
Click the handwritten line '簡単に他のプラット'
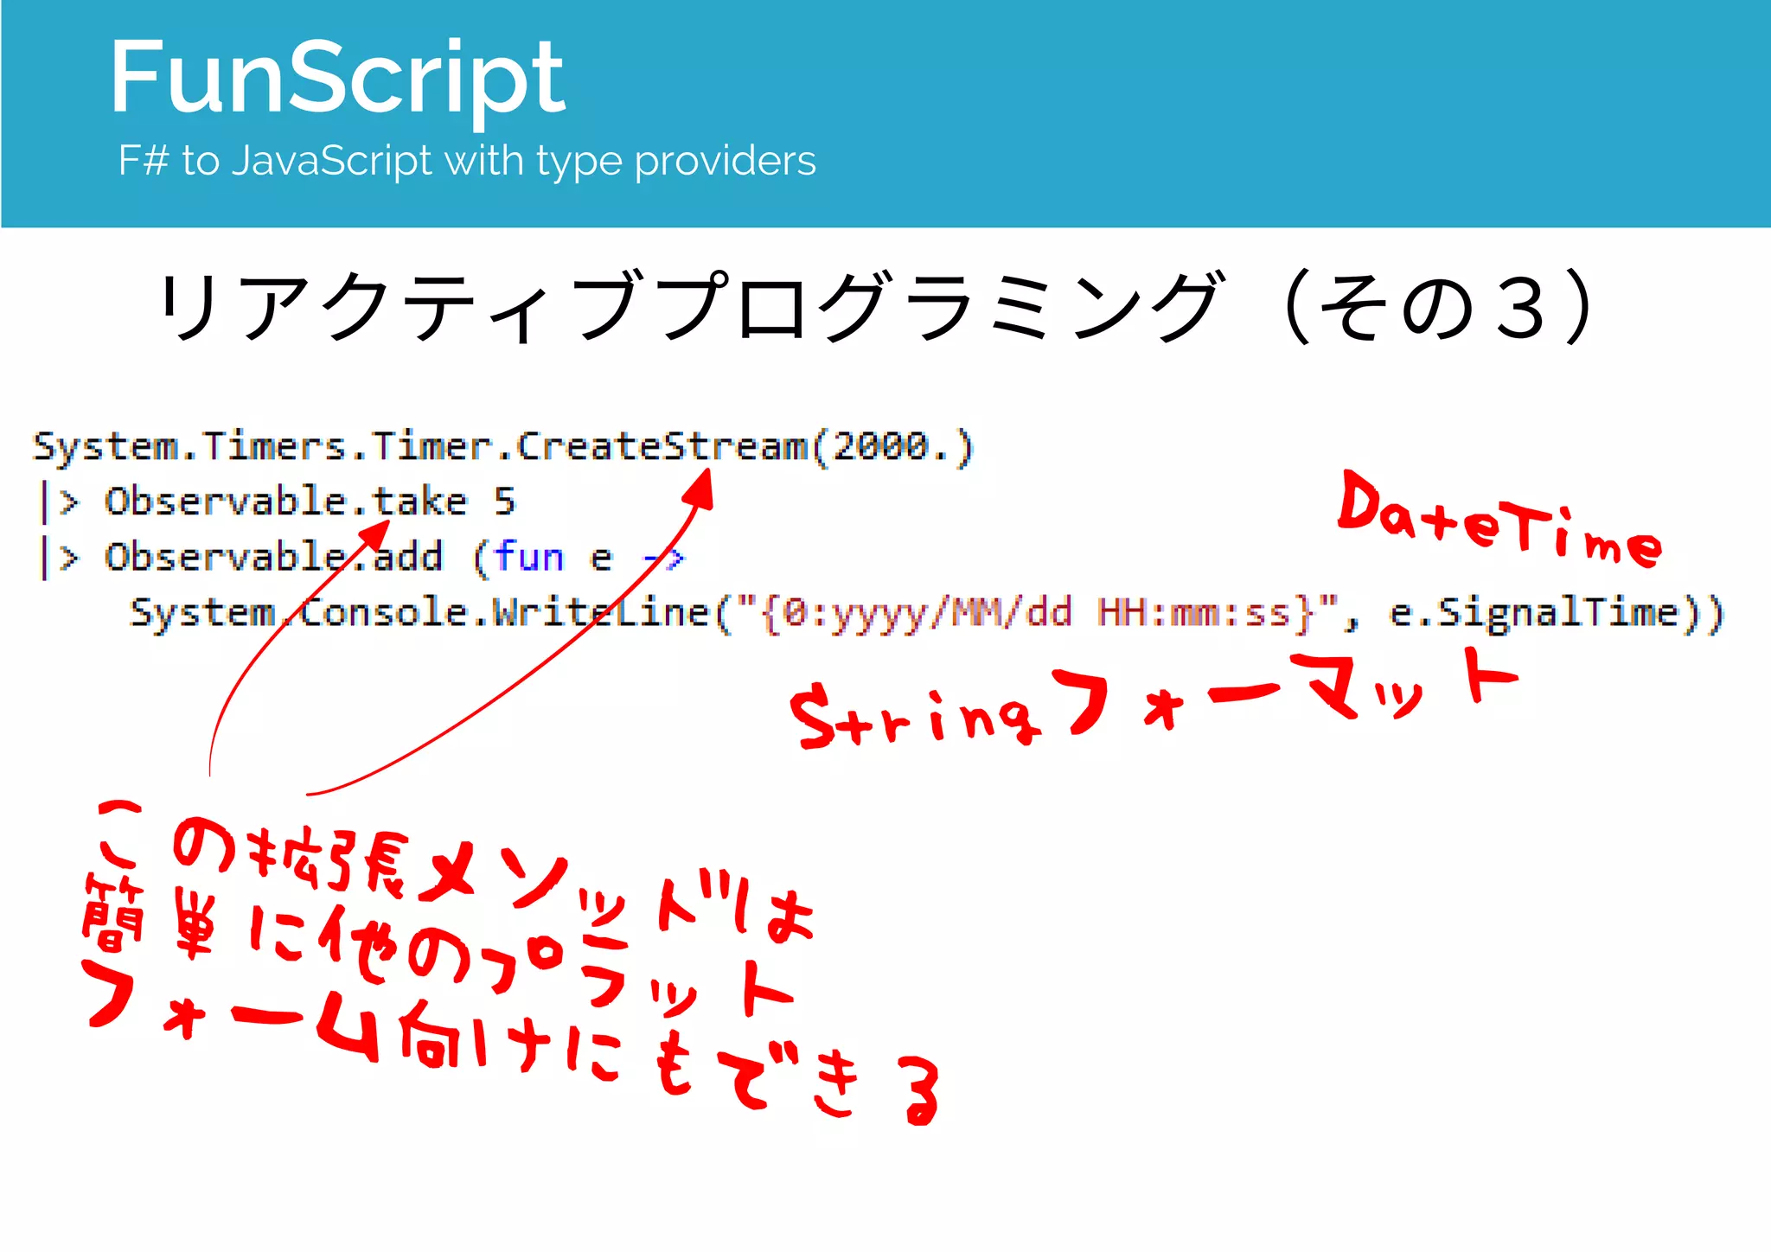point(438,944)
